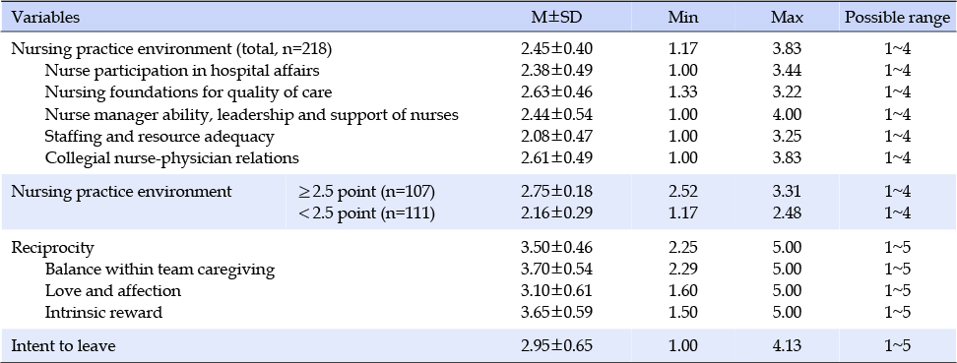Select the Reciprocity row label
Viewport: 957px width, 363px height.
pos(52,248)
